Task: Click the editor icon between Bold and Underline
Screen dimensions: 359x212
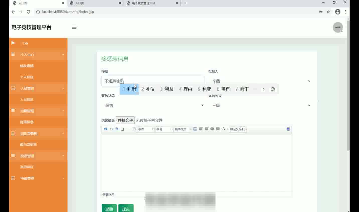Action: click(x=117, y=129)
